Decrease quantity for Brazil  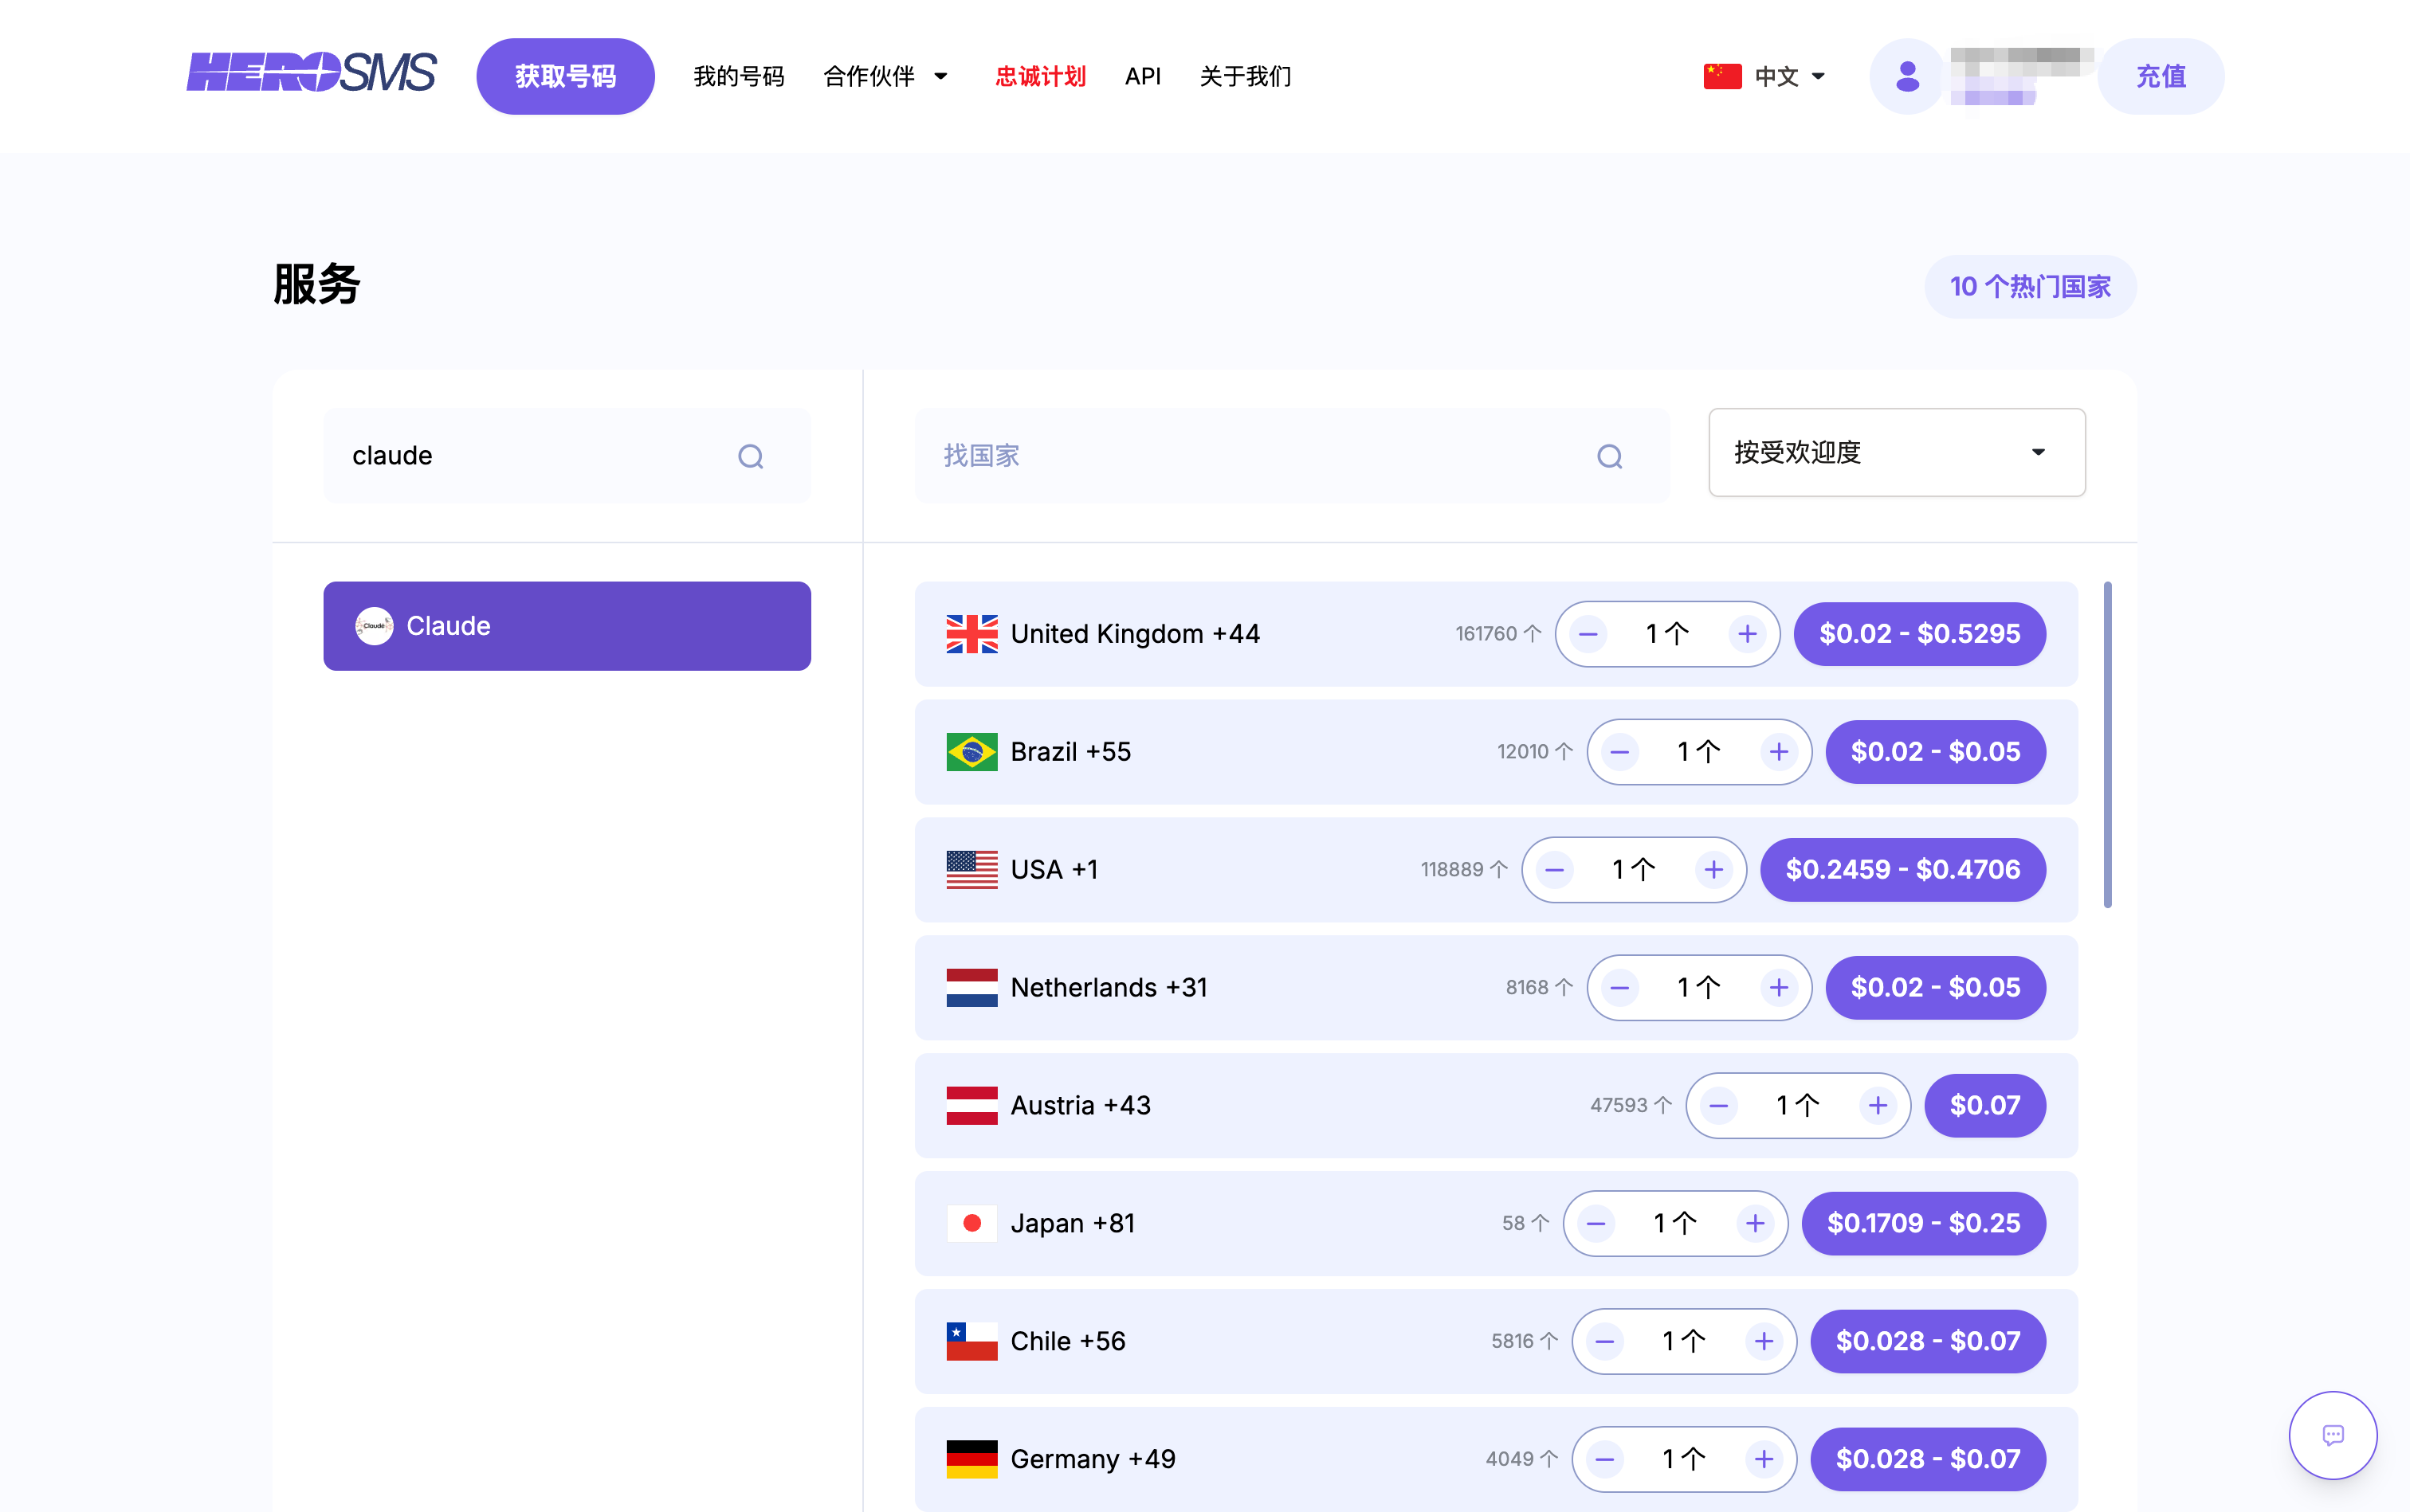pos(1619,752)
